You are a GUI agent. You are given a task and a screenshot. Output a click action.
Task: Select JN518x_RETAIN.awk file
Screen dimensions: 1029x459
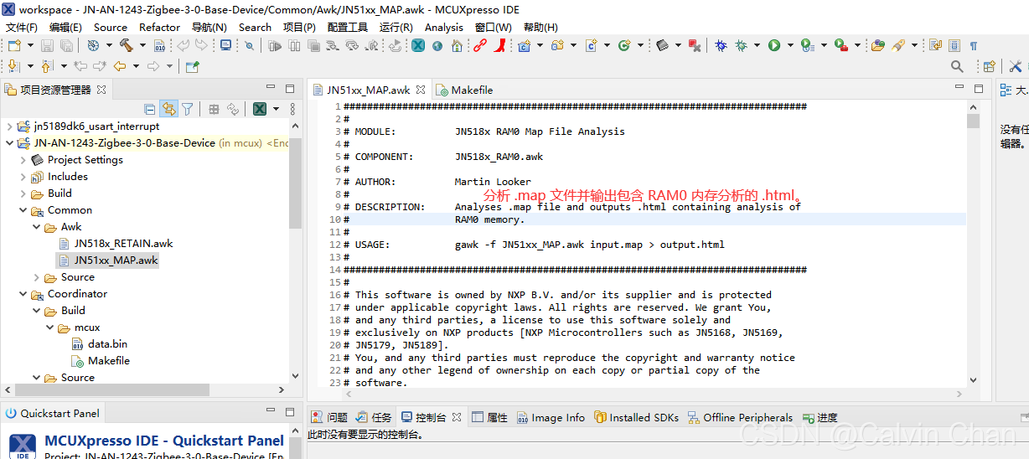pos(123,244)
